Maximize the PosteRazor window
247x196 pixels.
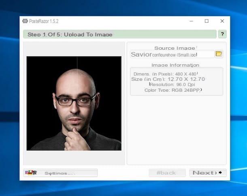(x=207, y=21)
